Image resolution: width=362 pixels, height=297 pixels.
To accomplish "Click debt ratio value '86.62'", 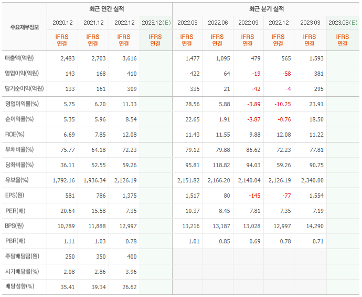I will pyautogui.click(x=253, y=150).
